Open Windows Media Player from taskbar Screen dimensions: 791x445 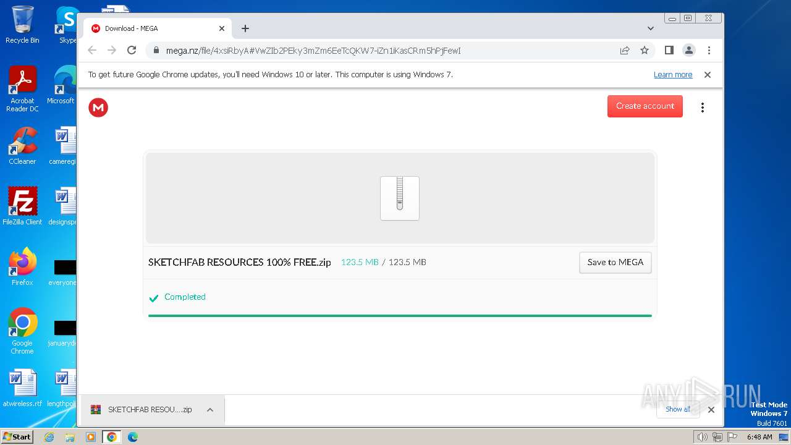91,437
